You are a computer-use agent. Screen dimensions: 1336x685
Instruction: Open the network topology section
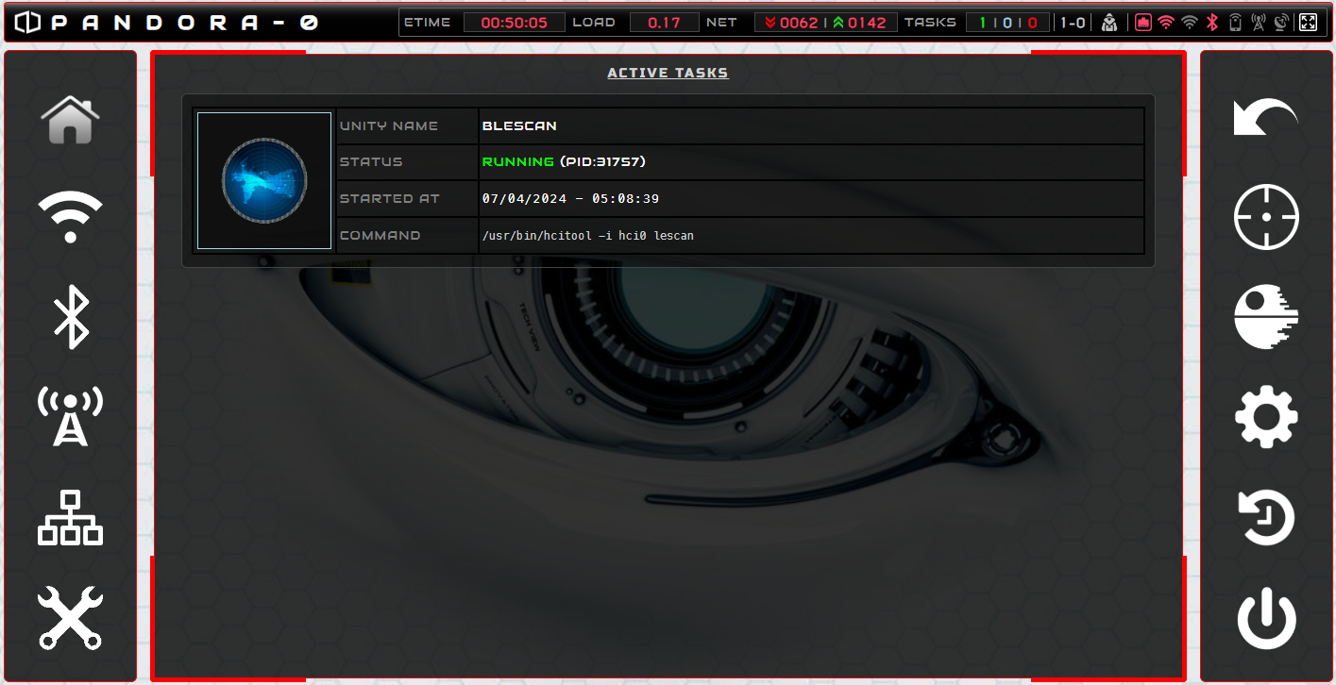click(70, 517)
